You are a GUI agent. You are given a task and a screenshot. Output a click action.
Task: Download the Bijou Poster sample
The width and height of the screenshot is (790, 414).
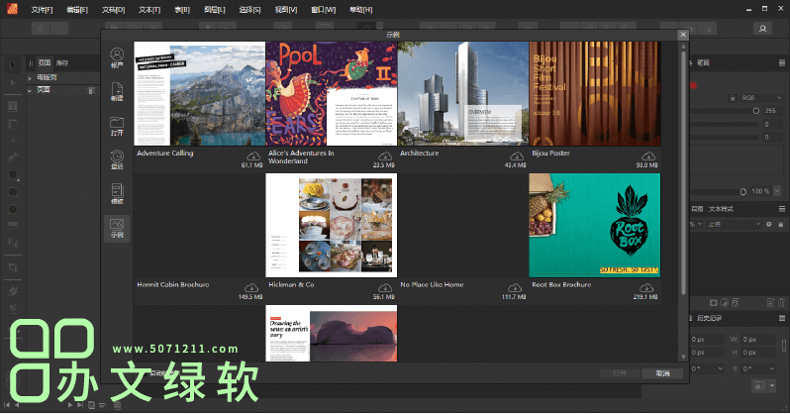tap(647, 156)
